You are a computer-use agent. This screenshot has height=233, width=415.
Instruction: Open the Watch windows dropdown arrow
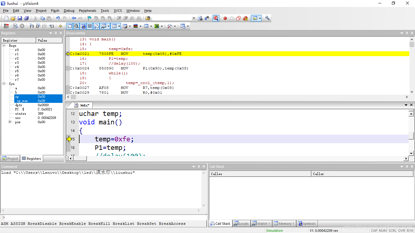108,26
